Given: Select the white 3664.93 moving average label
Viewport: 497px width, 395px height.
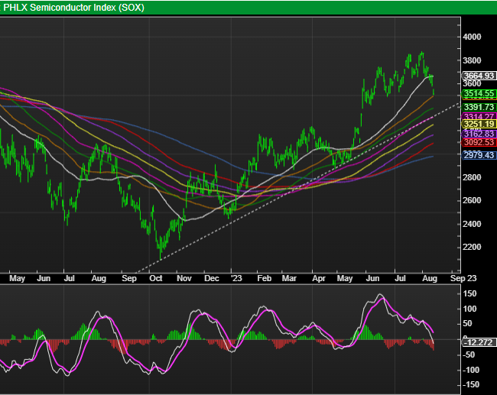Looking at the screenshot, I should (479, 76).
